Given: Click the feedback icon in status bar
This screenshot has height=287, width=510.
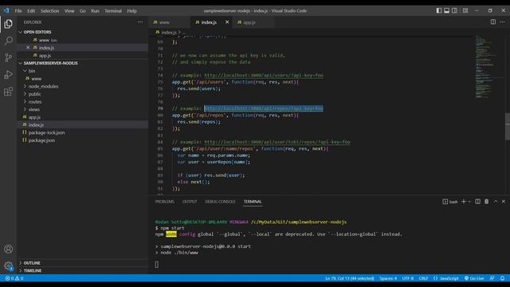Looking at the screenshot, I should tap(492, 278).
